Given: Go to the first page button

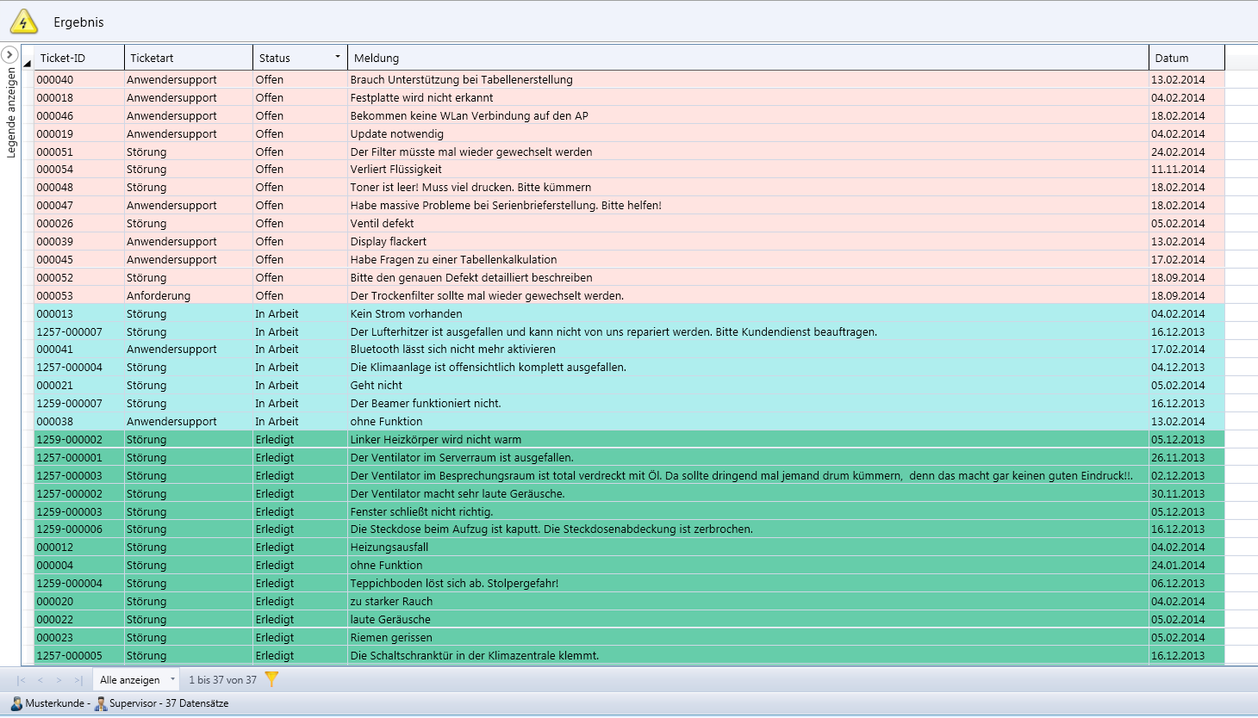Looking at the screenshot, I should pyautogui.click(x=22, y=680).
